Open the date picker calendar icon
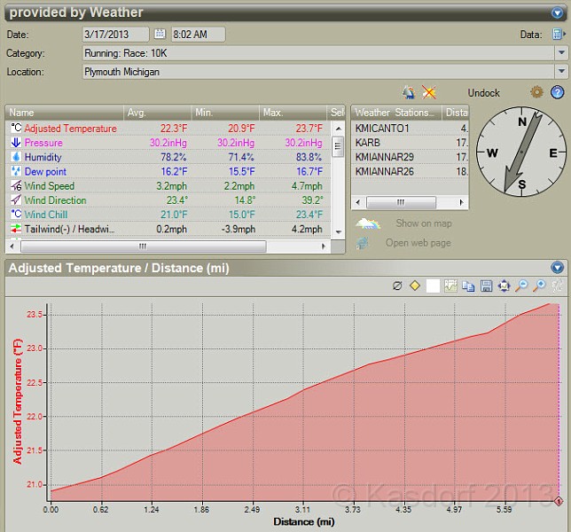 coord(160,34)
